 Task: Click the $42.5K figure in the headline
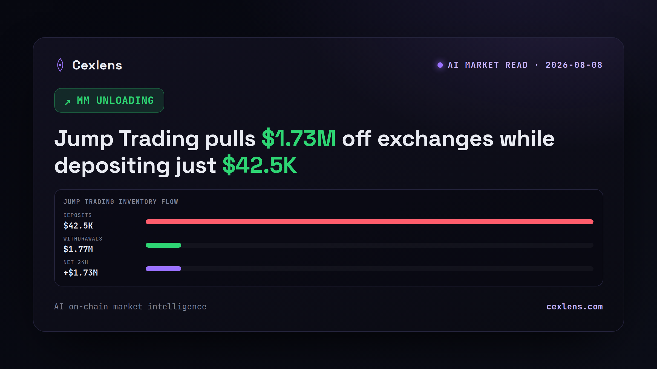(260, 165)
